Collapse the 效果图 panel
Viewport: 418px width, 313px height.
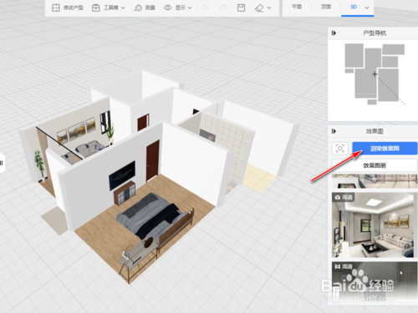pyautogui.click(x=334, y=131)
